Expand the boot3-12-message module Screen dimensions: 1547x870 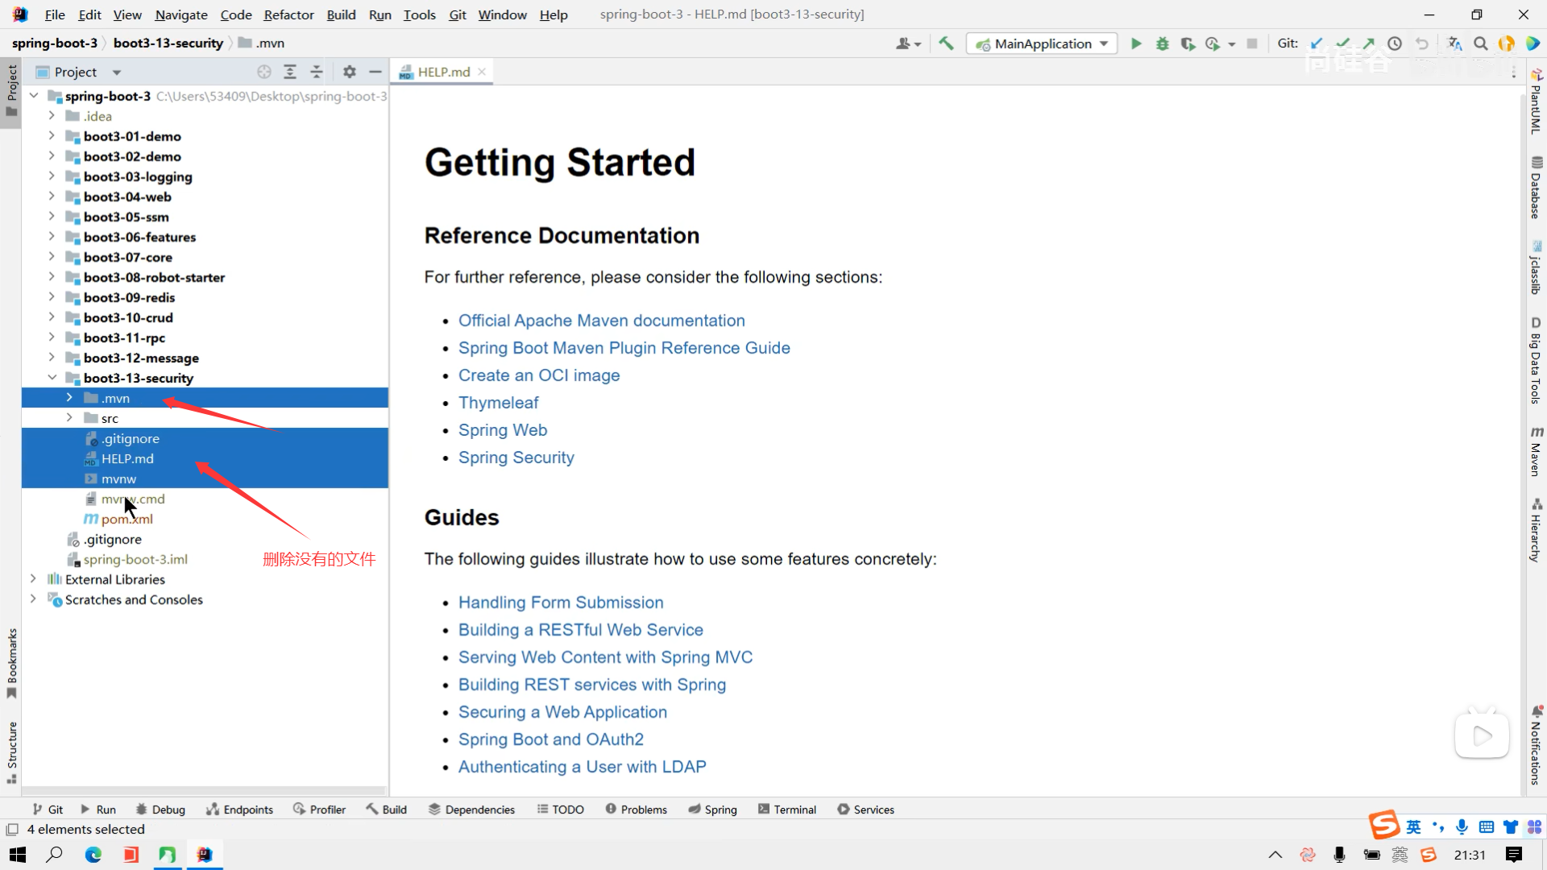[x=52, y=358]
